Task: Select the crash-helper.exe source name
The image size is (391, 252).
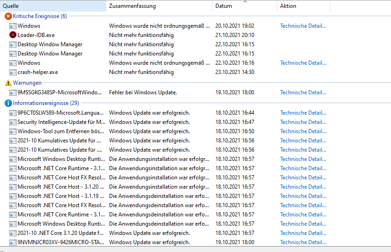Action: click(x=37, y=72)
